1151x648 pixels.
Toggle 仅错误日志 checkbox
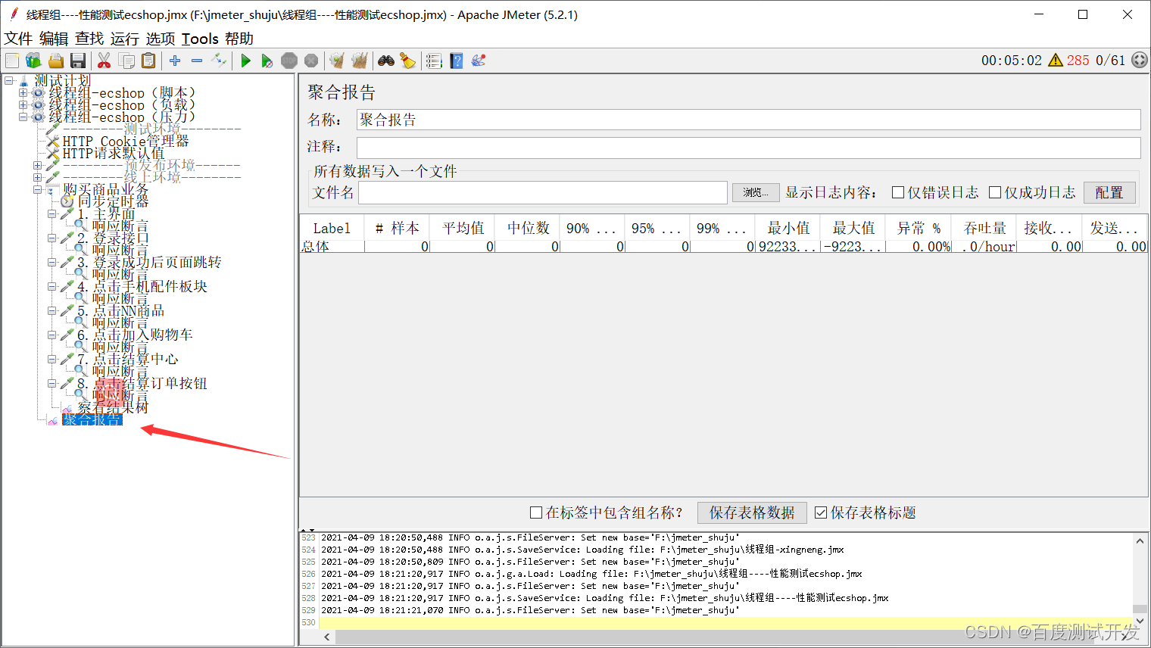point(898,192)
